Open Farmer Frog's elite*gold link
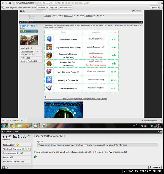 pos(25,48)
